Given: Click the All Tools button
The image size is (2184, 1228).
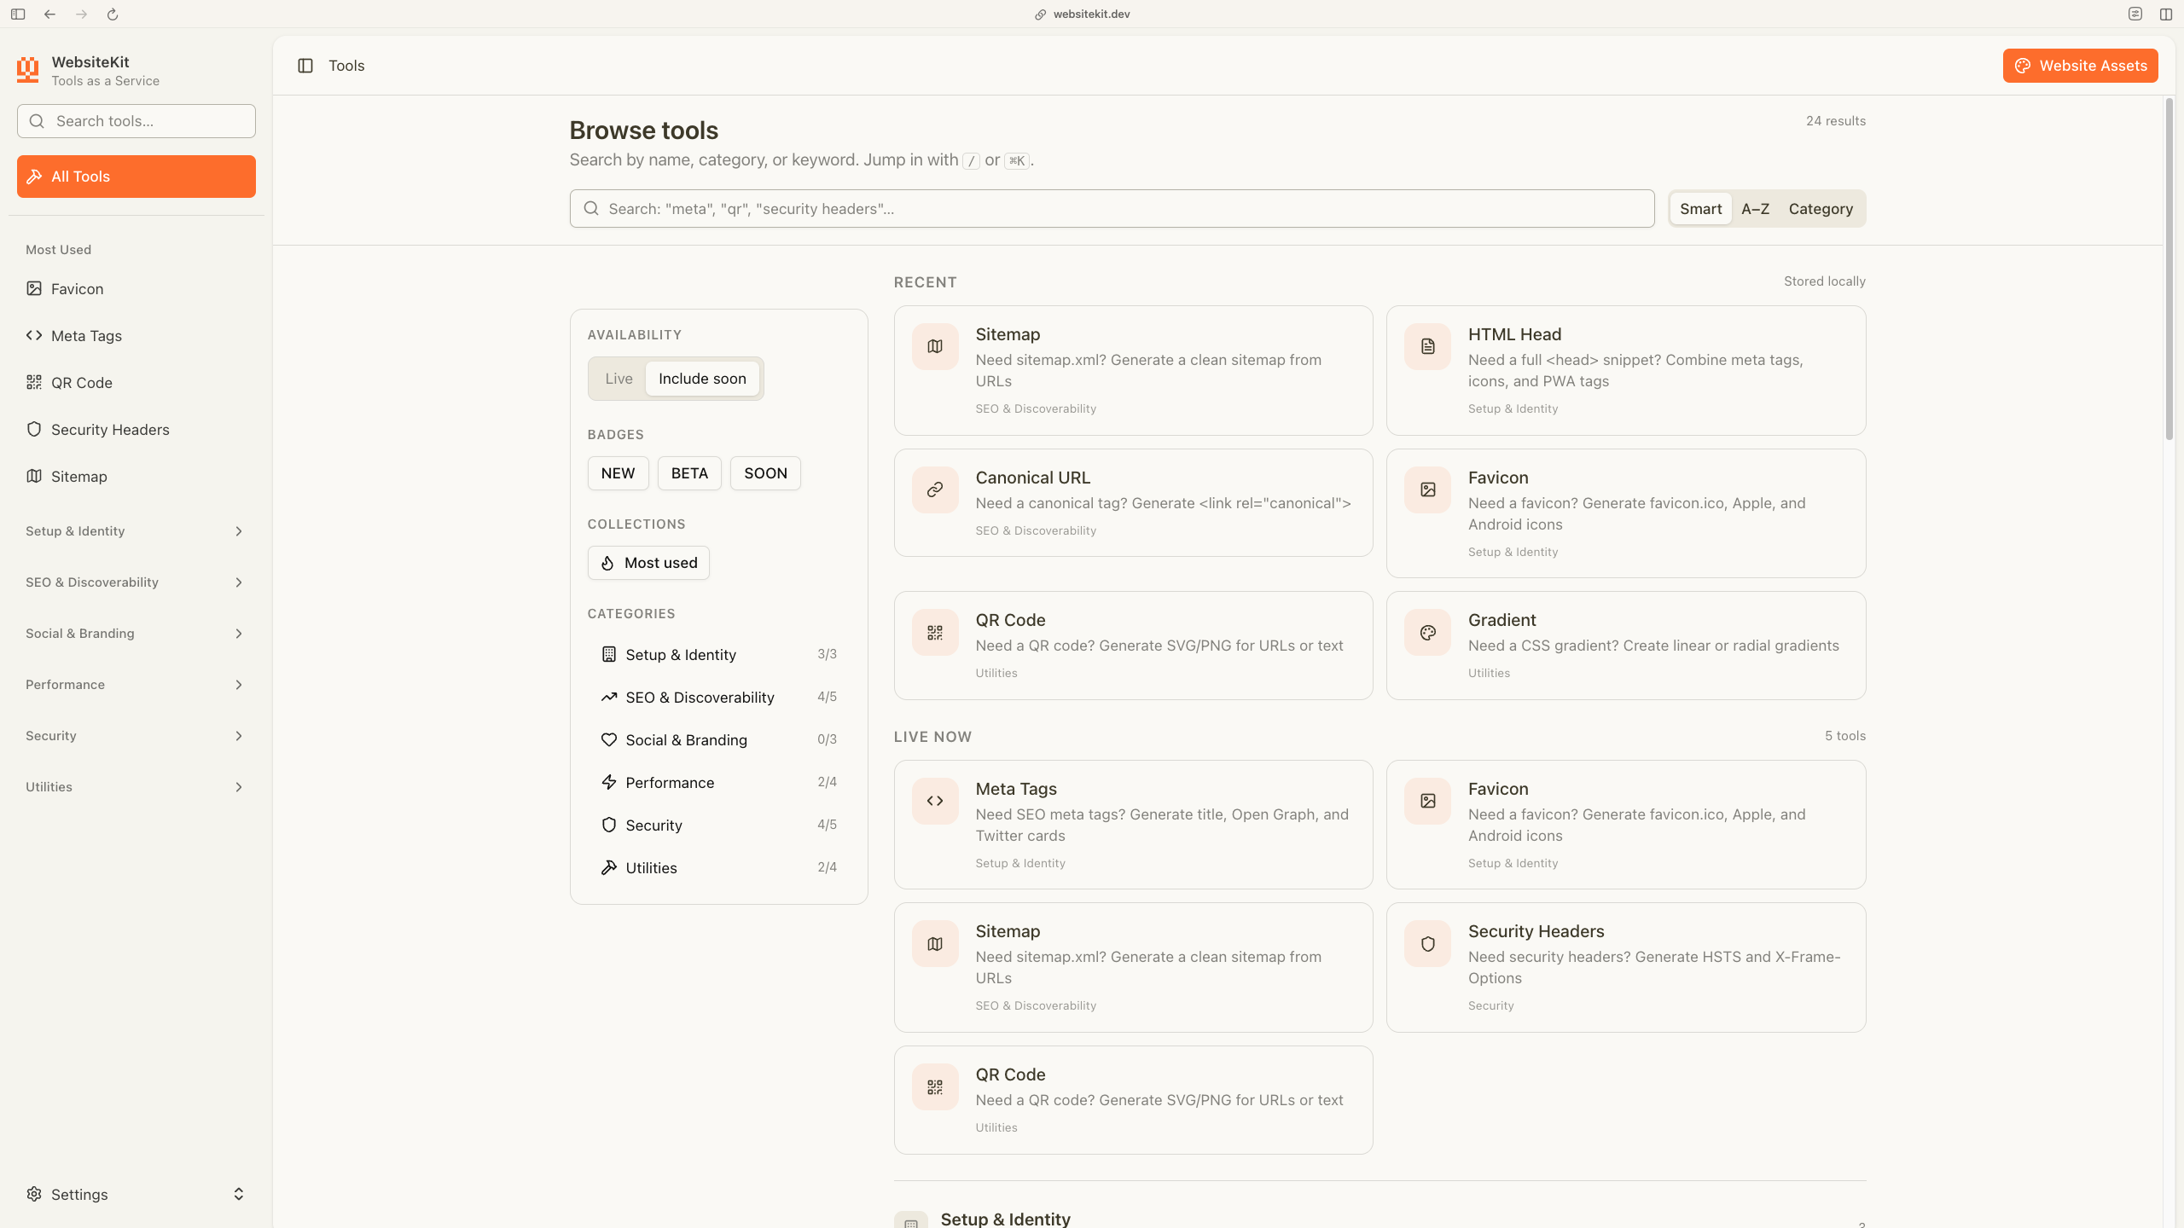Looking at the screenshot, I should [136, 176].
